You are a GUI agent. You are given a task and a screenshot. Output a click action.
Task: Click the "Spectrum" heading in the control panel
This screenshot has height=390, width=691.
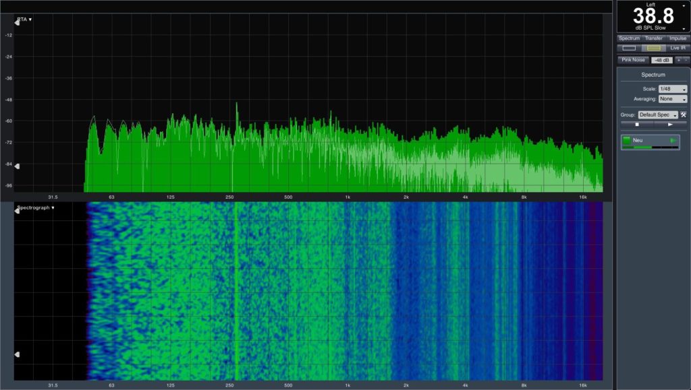tap(653, 75)
